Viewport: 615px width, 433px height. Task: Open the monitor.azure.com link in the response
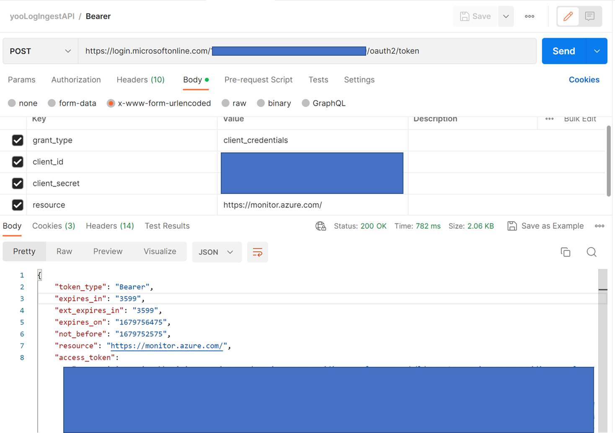[166, 346]
